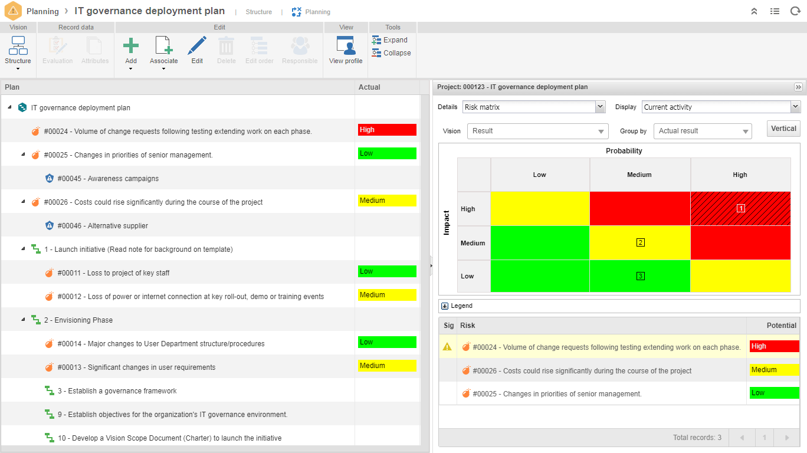The width and height of the screenshot is (807, 453).
Task: Click the Planning warning logo icon
Action: (x=13, y=11)
